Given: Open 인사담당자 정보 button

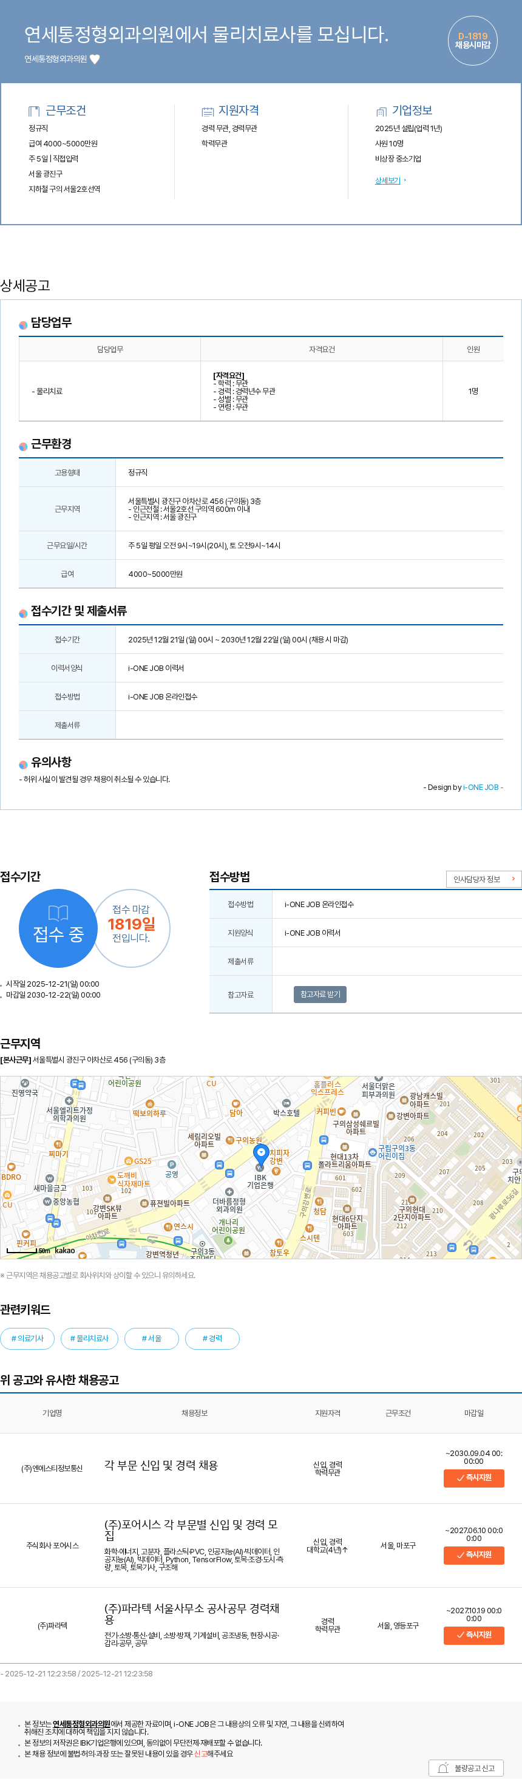Looking at the screenshot, I should point(483,879).
